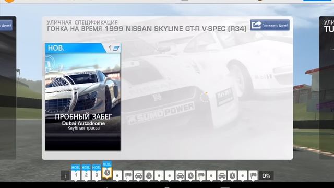Select the clock marker after first car icon

[149, 175]
